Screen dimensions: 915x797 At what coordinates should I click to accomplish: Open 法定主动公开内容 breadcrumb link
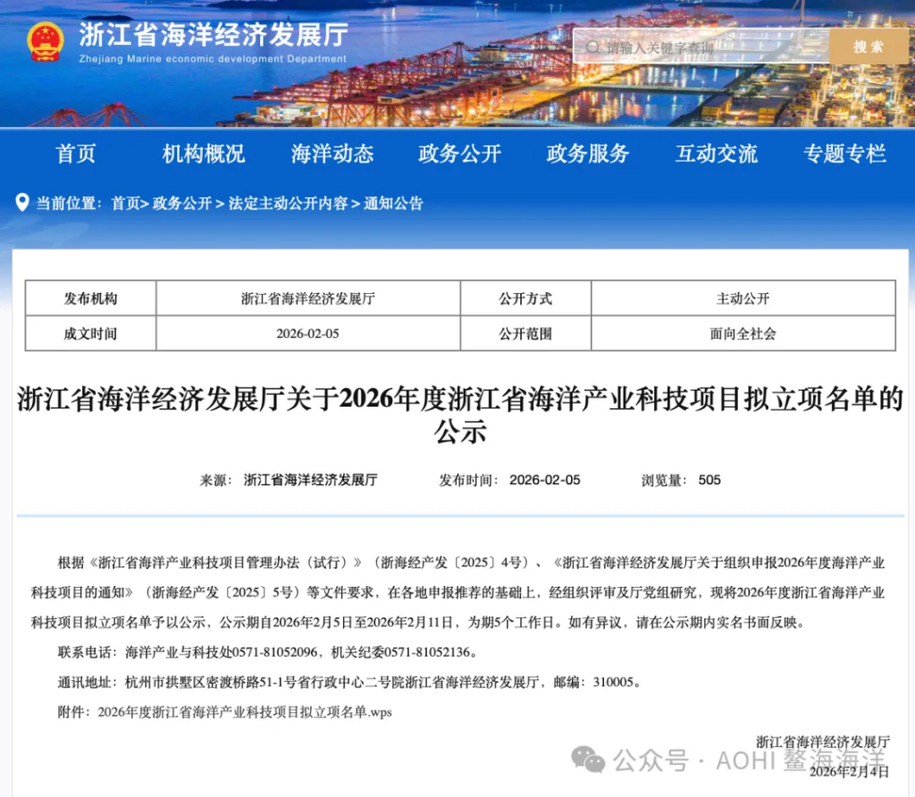(x=288, y=204)
